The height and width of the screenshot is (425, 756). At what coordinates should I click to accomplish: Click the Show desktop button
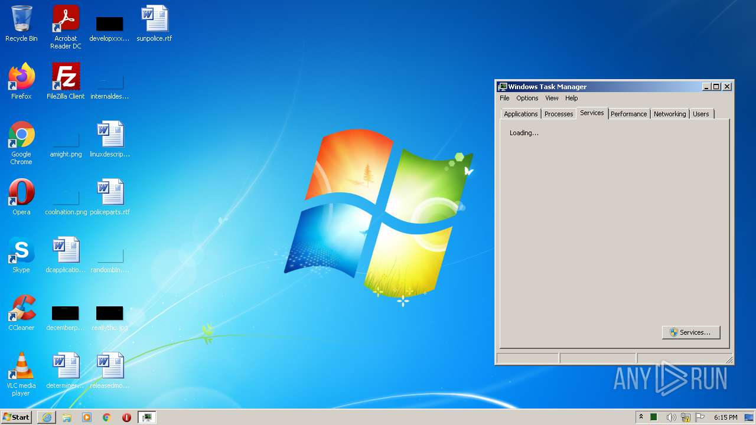coord(749,417)
